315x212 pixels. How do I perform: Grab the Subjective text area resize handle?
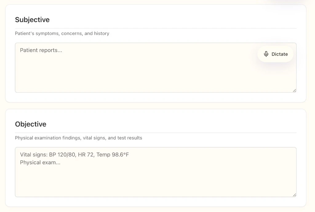pyautogui.click(x=294, y=91)
